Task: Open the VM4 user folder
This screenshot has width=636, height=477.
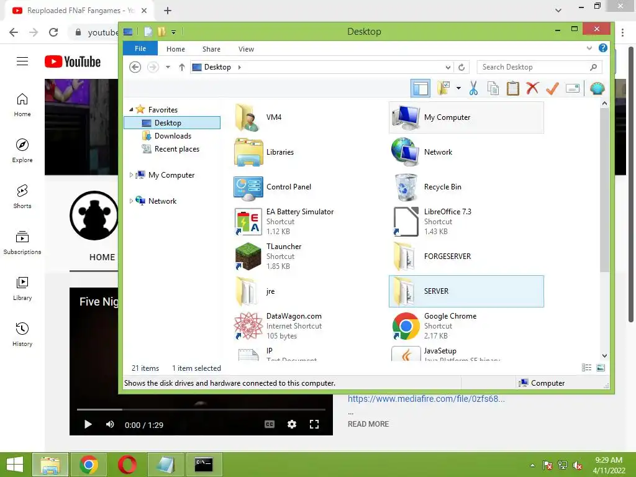Action: (x=258, y=117)
